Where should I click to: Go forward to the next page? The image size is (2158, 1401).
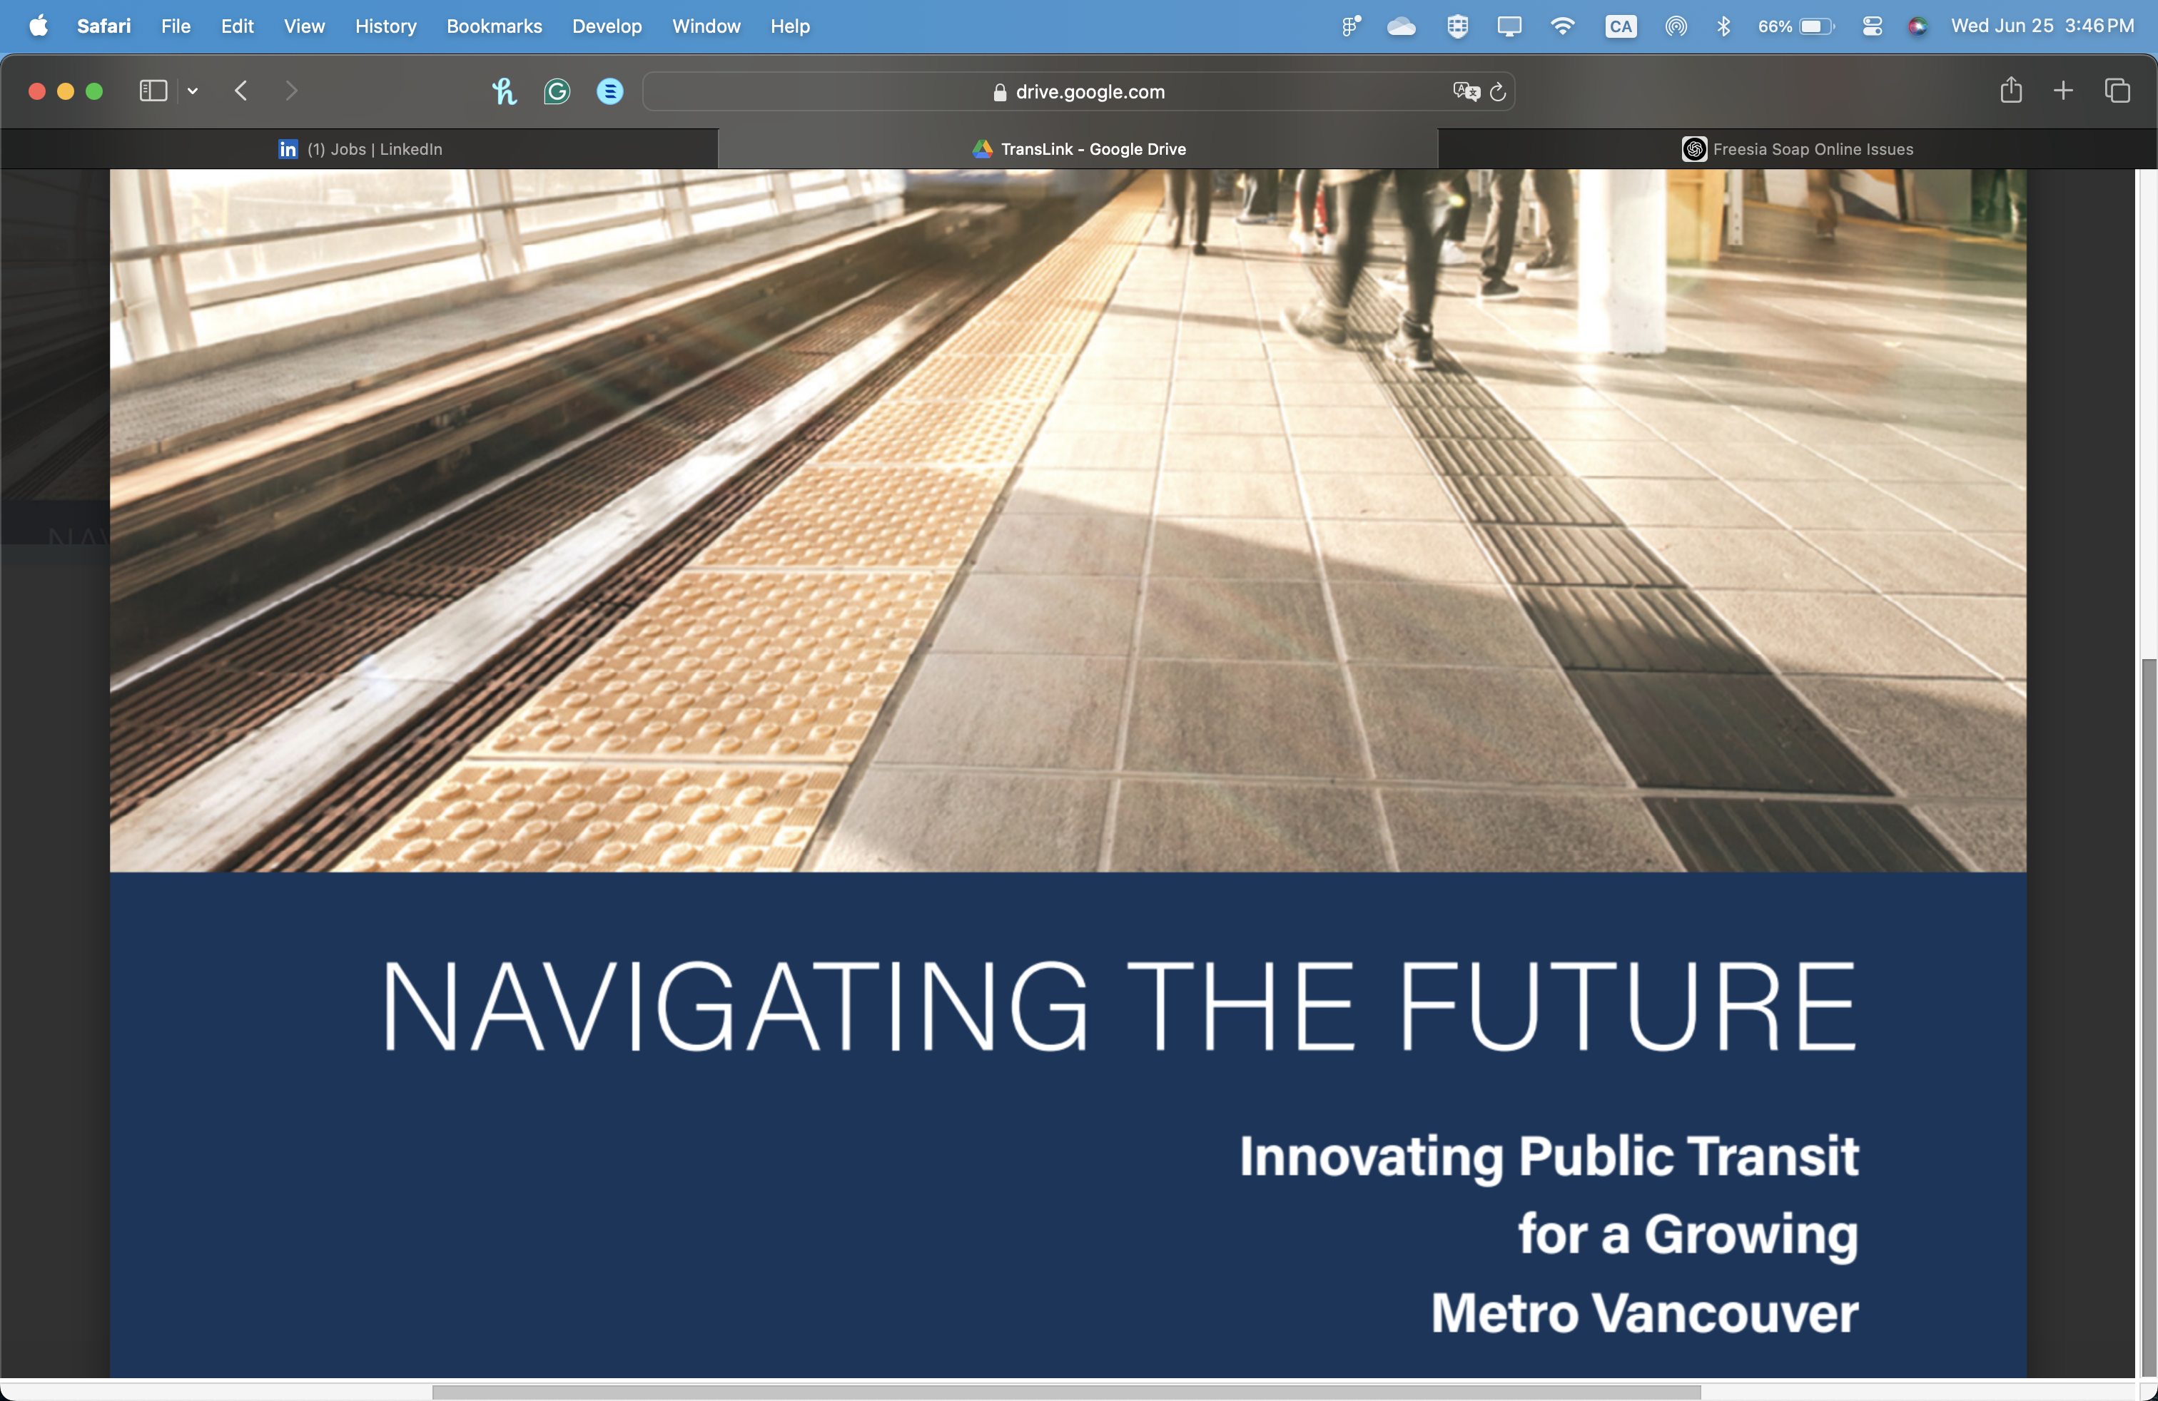291,91
